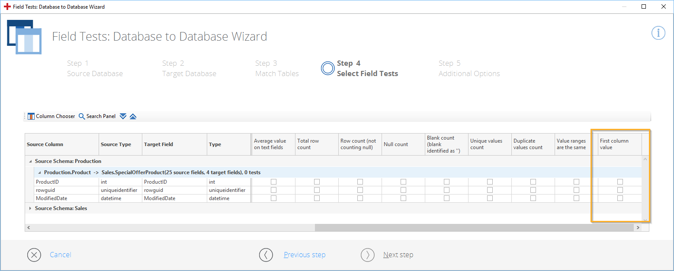Screen dimensions: 674x271
Task: Collapse the Source Schema: Production group
Action: [x=30, y=161]
